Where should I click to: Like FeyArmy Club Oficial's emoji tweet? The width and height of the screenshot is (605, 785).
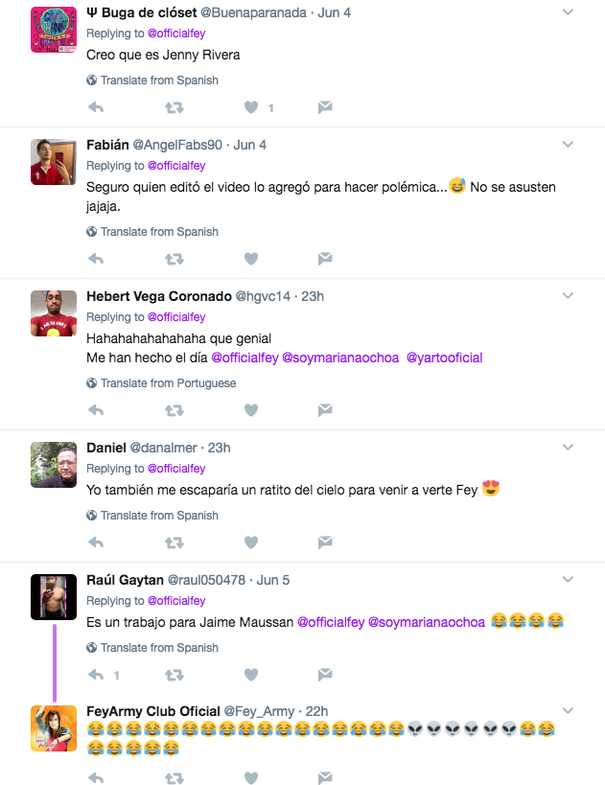pyautogui.click(x=251, y=777)
